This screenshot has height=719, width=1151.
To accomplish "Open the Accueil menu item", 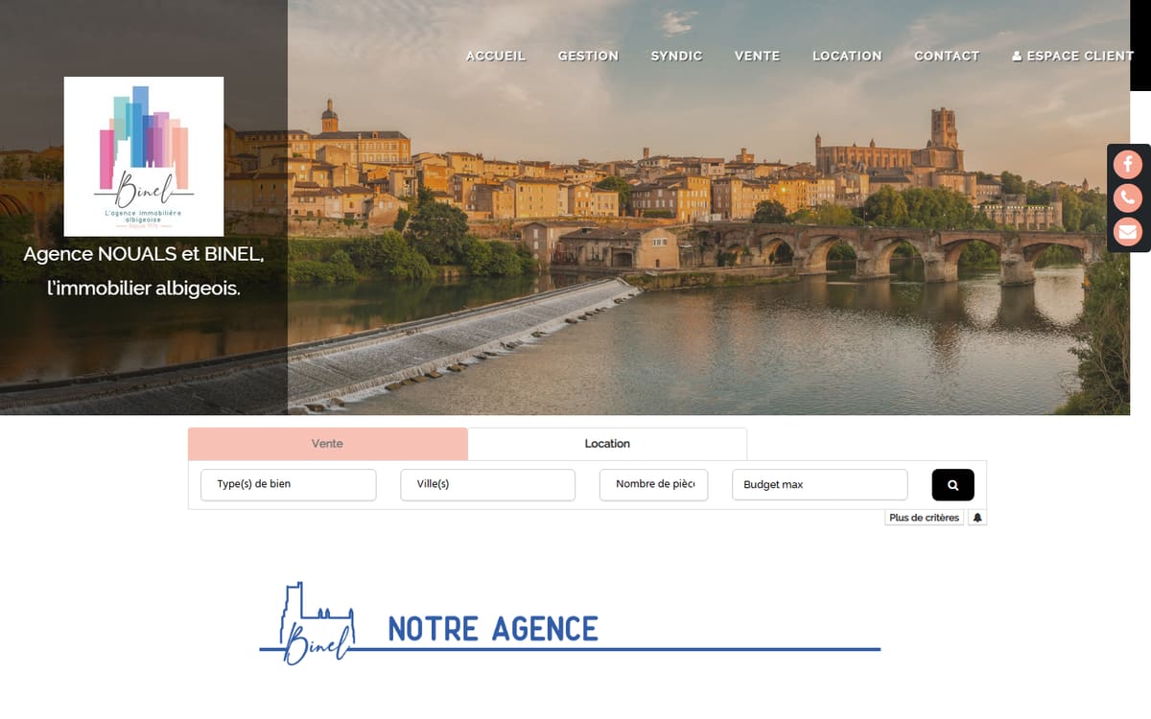I will click(496, 56).
